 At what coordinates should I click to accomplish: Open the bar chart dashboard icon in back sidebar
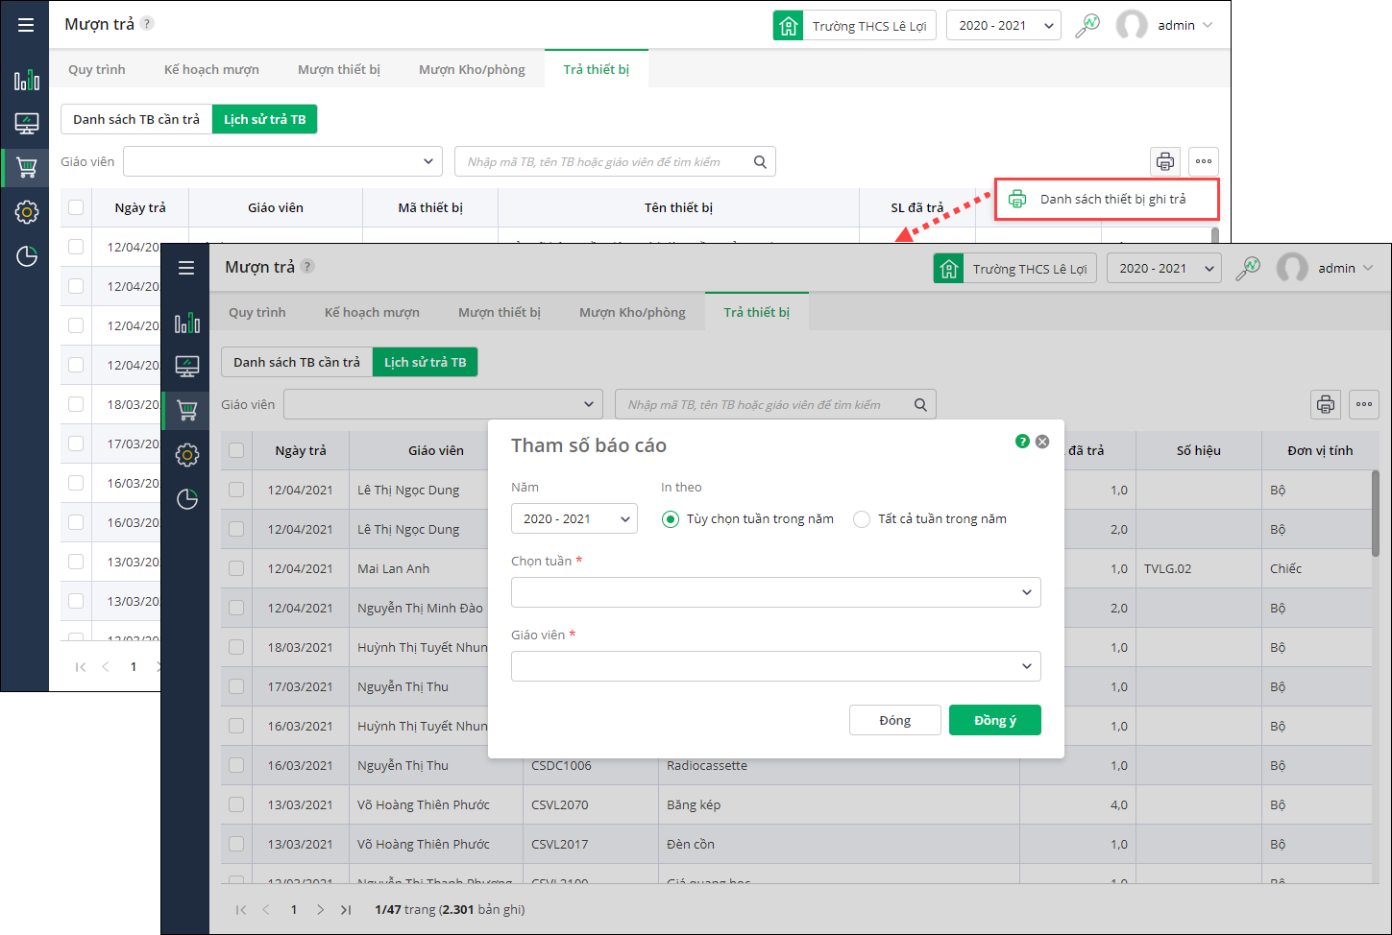(27, 80)
